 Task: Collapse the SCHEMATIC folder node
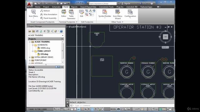click(32, 45)
